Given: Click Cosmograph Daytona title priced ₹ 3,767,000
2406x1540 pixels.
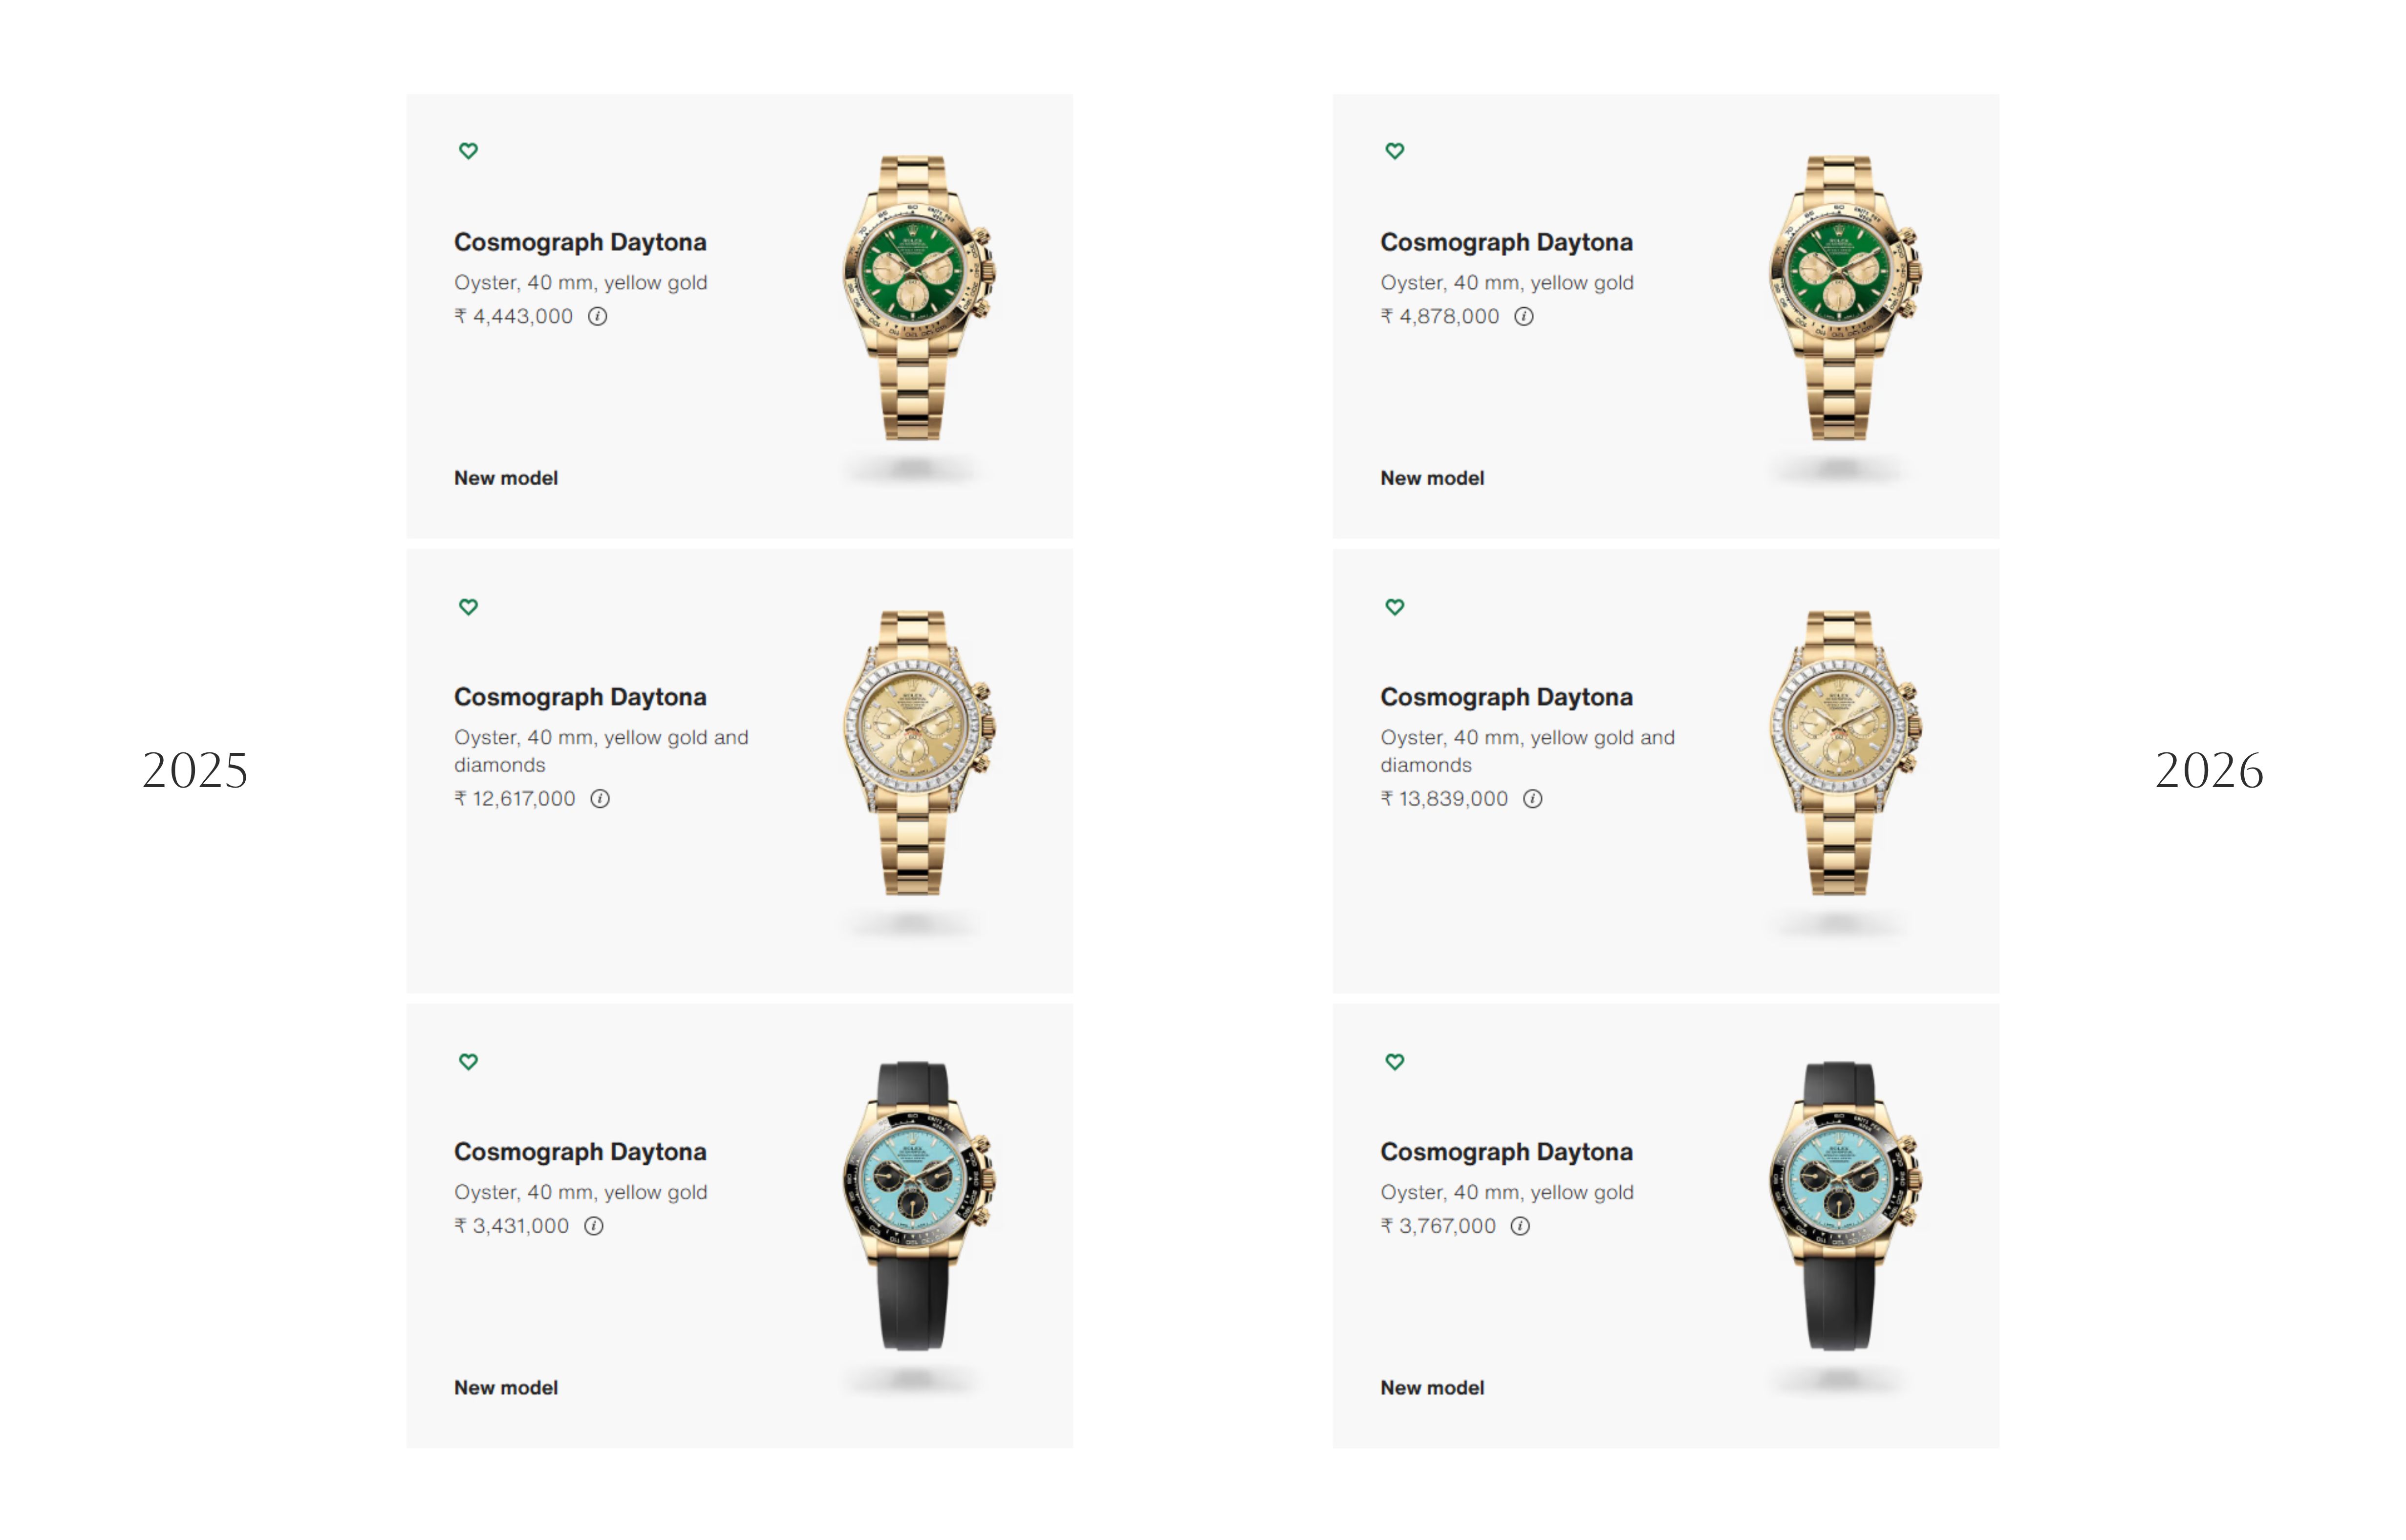Looking at the screenshot, I should (x=1506, y=1152).
